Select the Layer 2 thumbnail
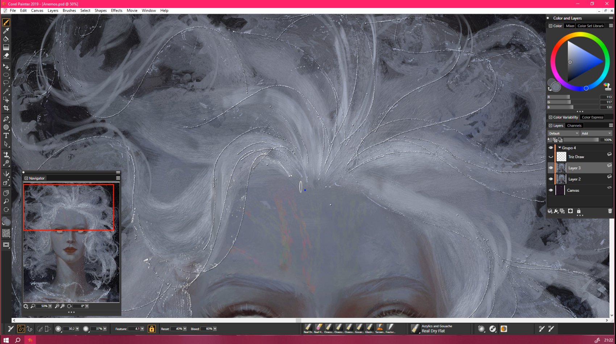The width and height of the screenshot is (616, 344). (x=561, y=179)
